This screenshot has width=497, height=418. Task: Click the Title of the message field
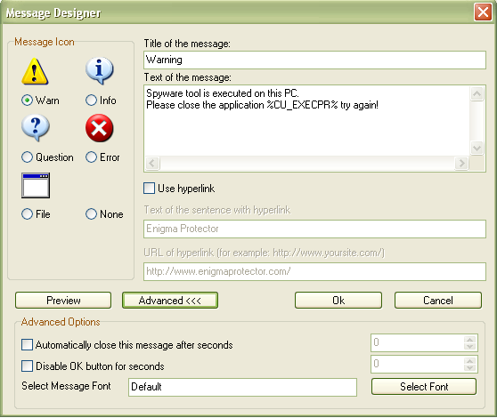(x=314, y=60)
